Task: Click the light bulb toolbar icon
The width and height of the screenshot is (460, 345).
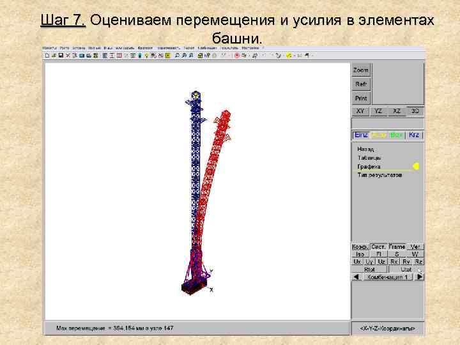Action: 146,55
